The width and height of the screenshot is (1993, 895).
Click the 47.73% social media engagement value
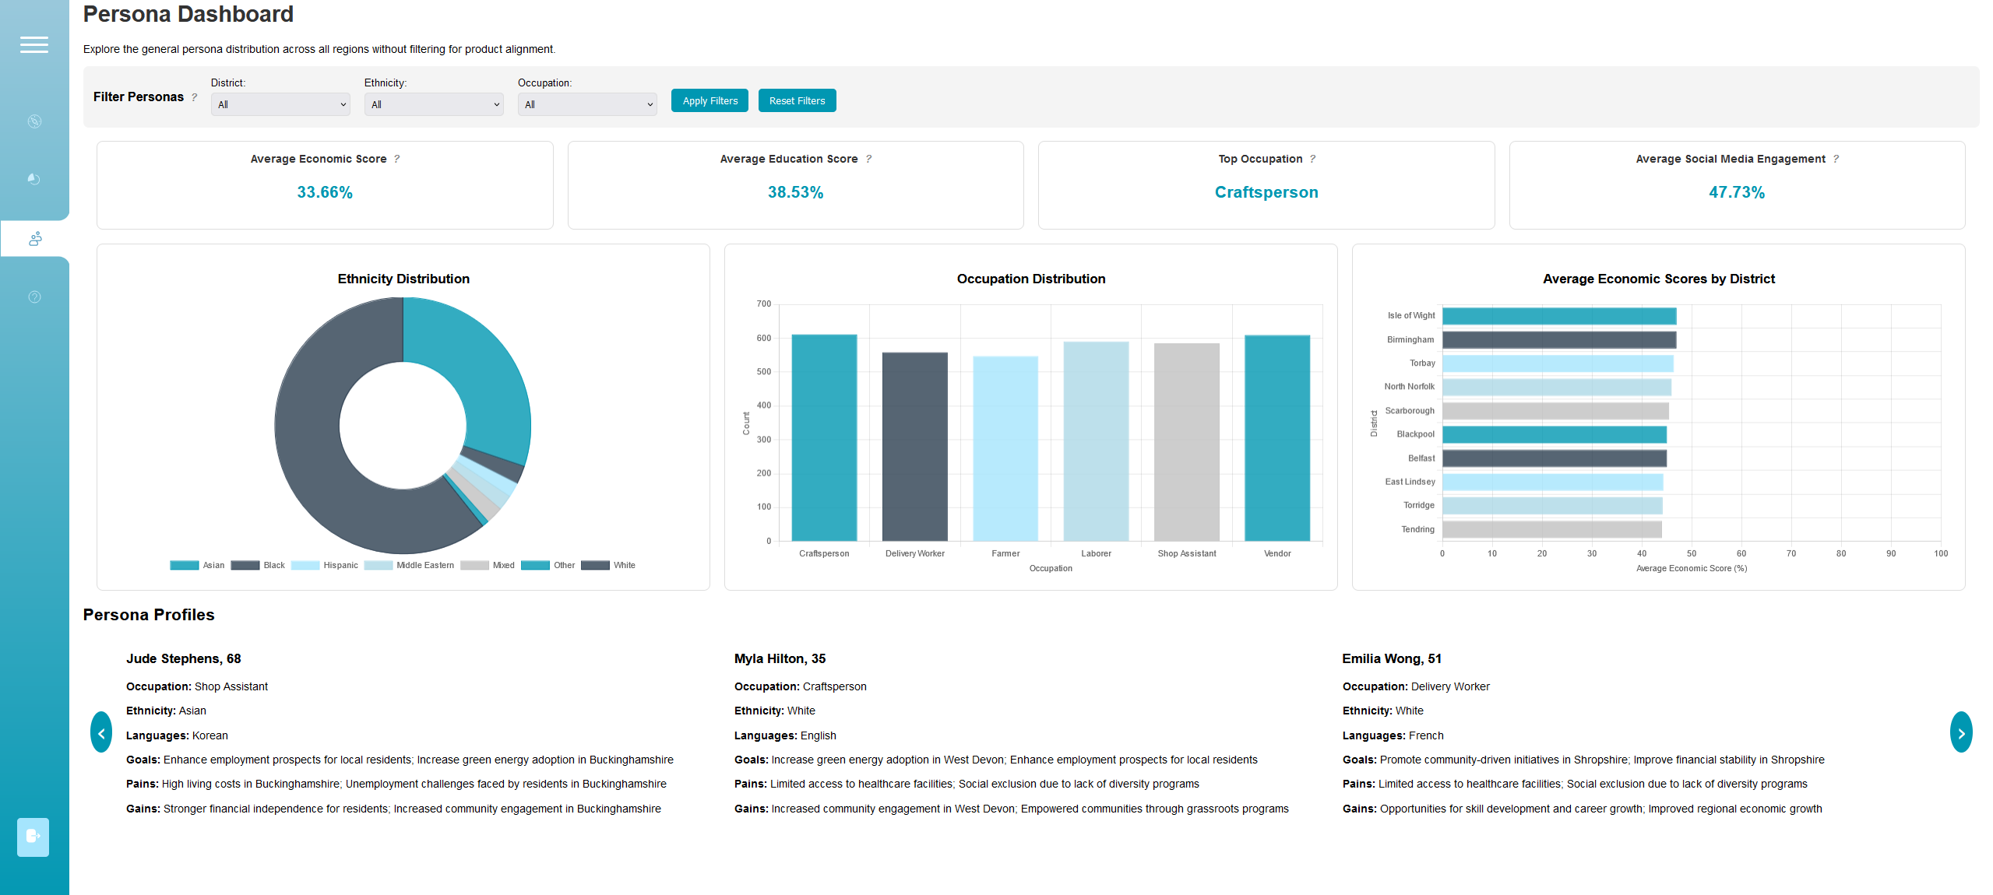(1737, 192)
